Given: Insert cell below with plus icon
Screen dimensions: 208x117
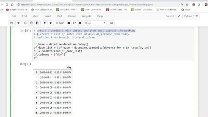Looking at the screenshot, I should pyautogui.click(x=18, y=23).
